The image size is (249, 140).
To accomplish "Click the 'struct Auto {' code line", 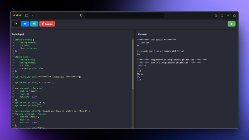I will coord(23,57).
